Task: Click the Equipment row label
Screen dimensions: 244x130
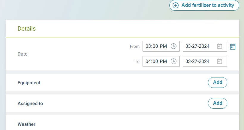Action: [29, 83]
